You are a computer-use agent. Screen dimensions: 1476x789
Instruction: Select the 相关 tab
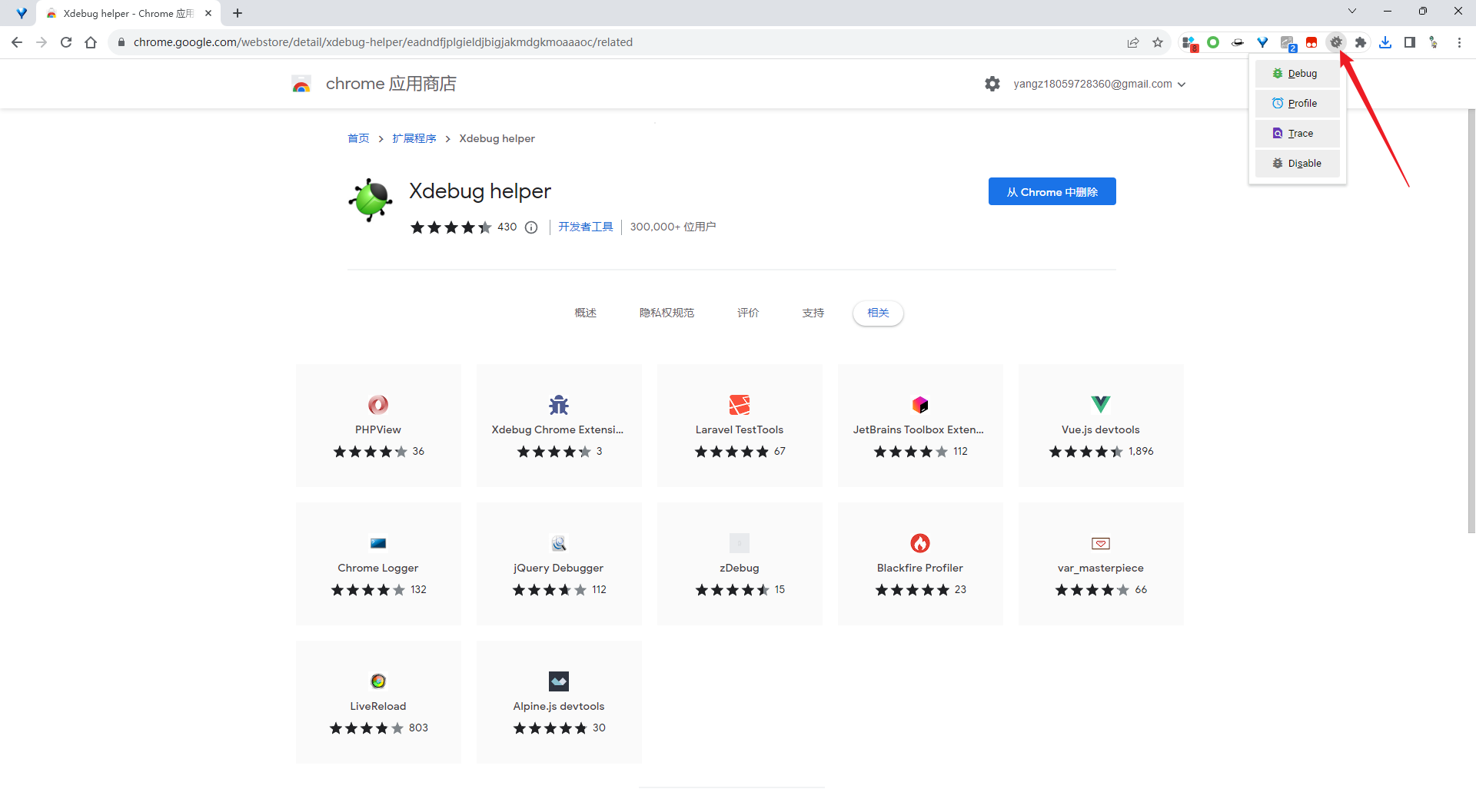[x=878, y=313]
